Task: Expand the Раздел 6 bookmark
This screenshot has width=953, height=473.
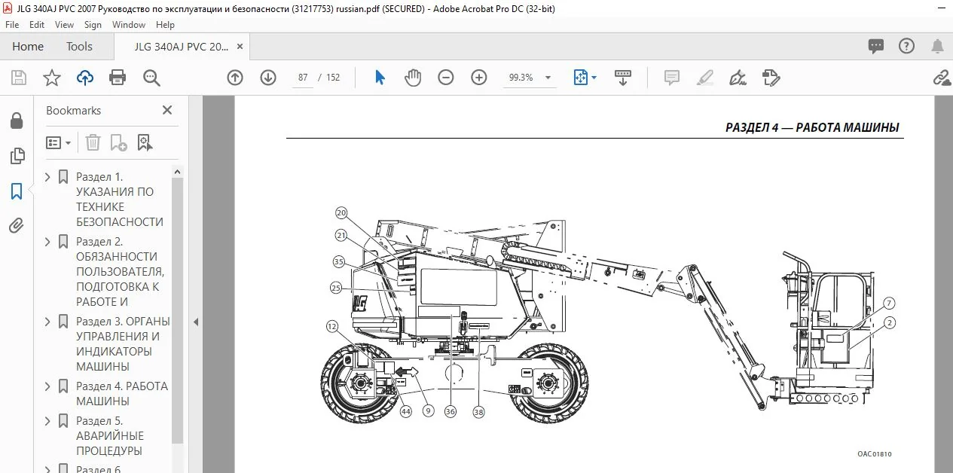Action: 48,469
